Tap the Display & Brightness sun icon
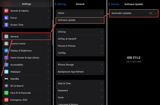Screen dimensions: 160x105 point(6,51)
